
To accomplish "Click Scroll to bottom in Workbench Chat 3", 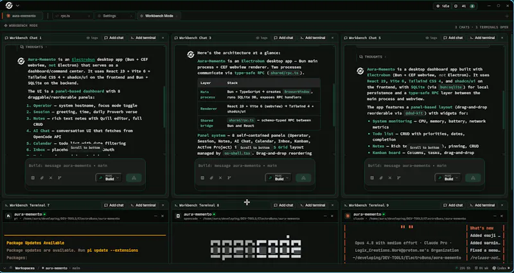I will [x=254, y=148].
